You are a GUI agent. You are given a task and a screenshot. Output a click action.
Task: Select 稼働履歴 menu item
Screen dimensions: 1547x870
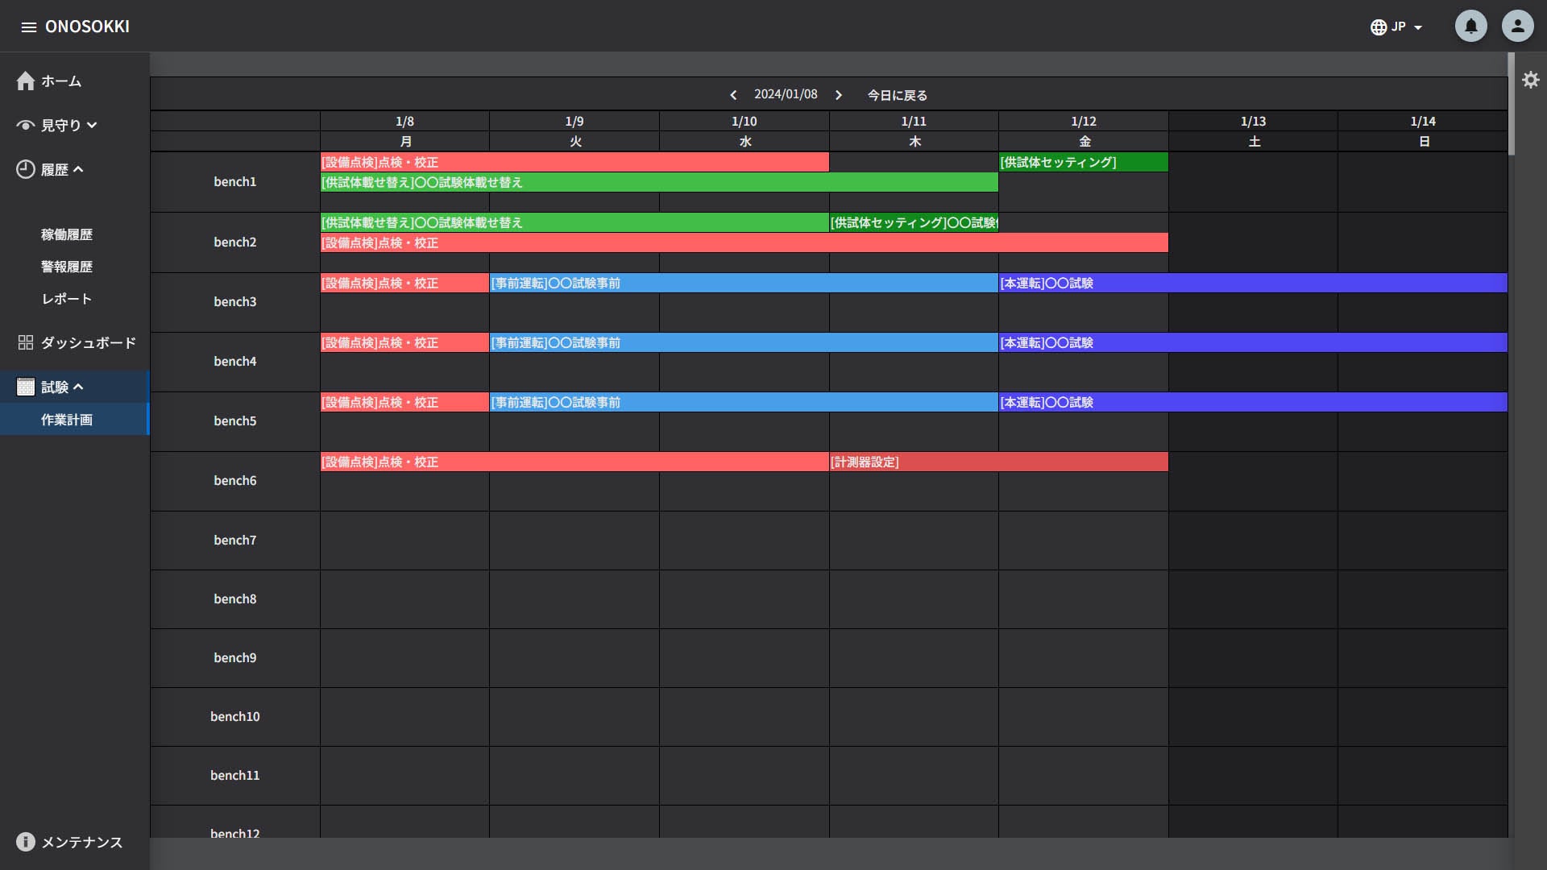tap(67, 234)
